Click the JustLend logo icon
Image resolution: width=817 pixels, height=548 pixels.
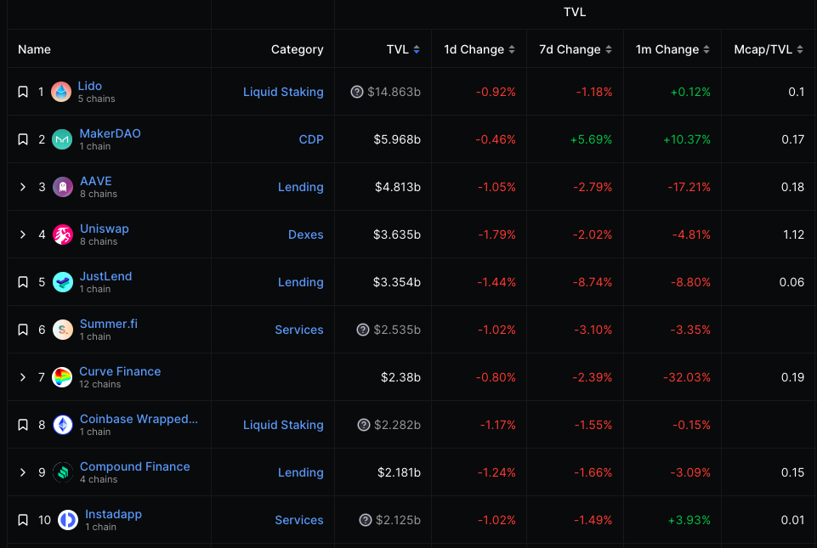click(x=63, y=282)
